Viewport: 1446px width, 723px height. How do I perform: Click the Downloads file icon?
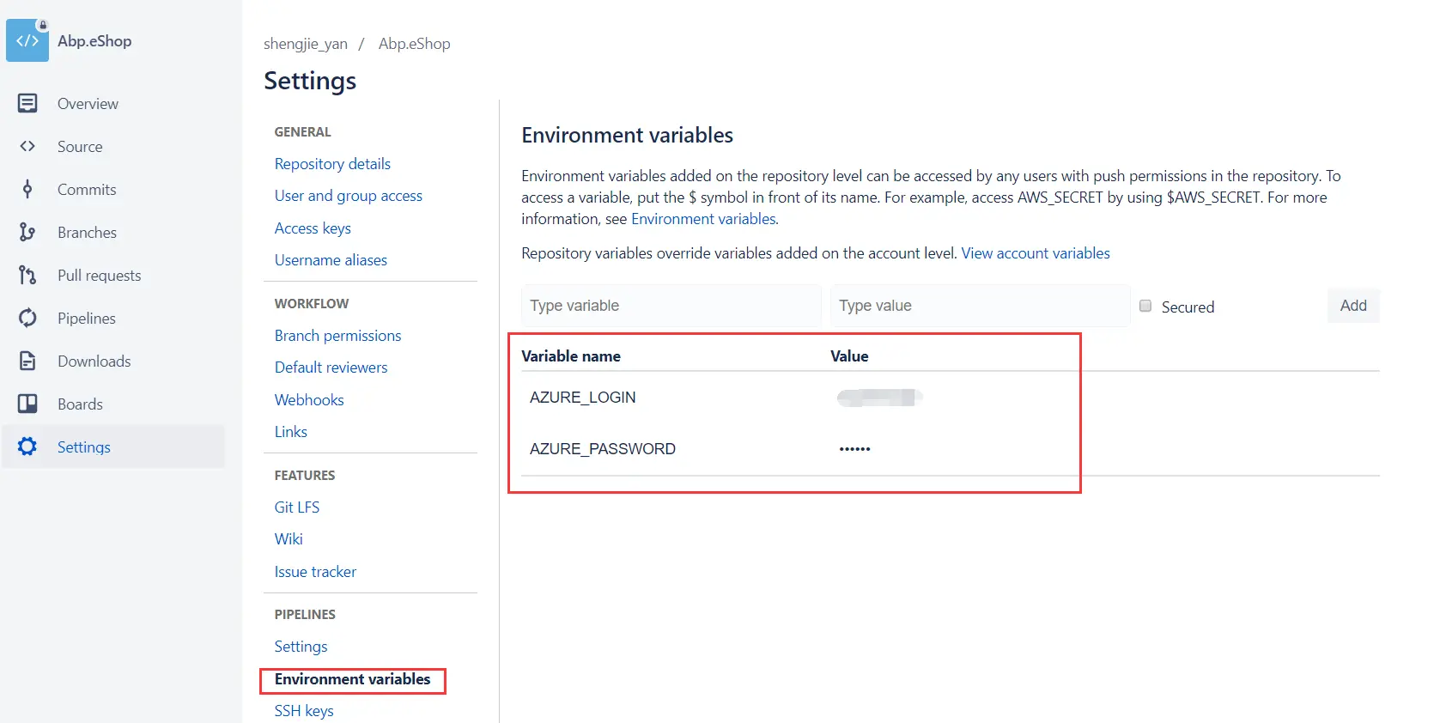click(x=27, y=361)
